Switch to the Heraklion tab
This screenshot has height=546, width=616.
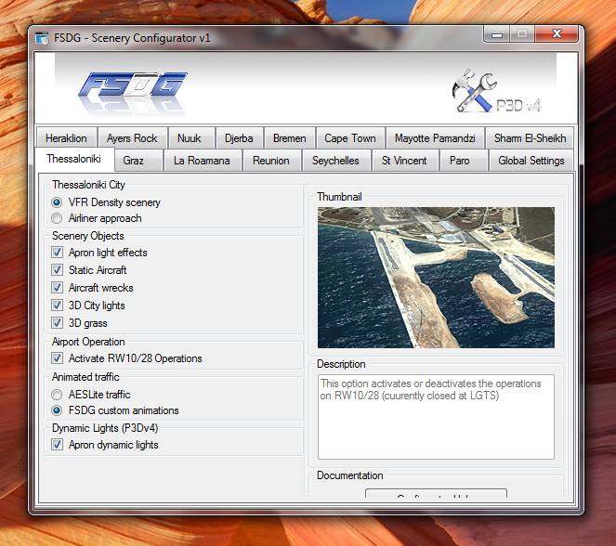pos(66,138)
